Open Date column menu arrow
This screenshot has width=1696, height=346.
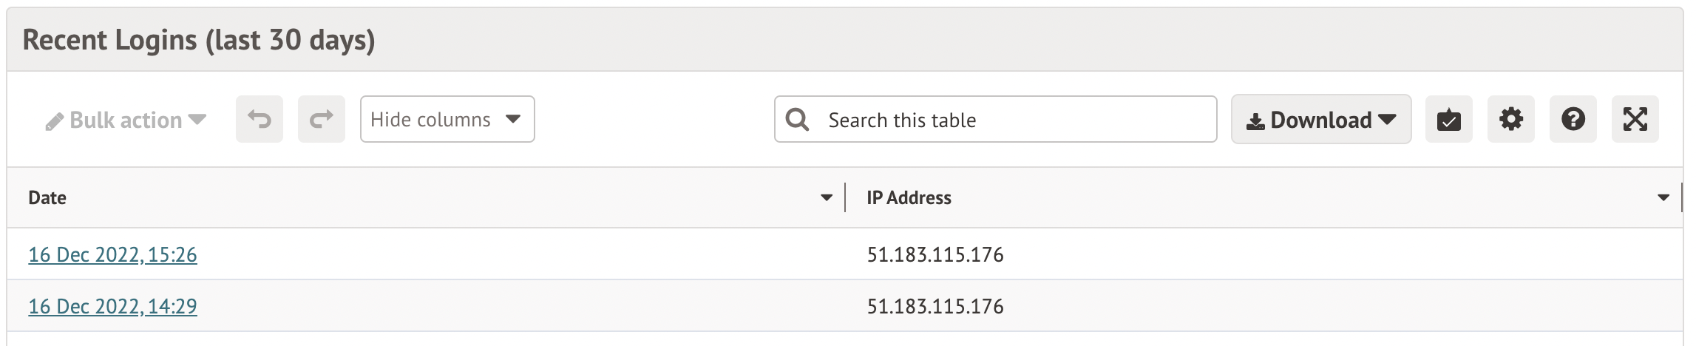[x=827, y=197]
